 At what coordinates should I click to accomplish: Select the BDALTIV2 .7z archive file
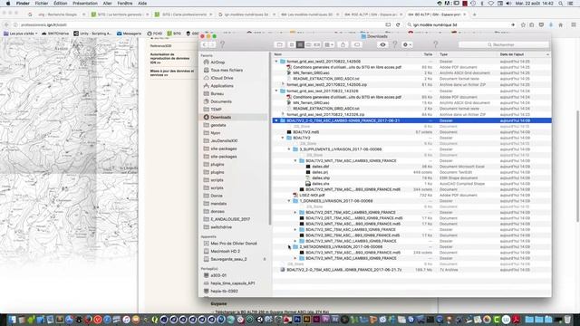(x=344, y=270)
